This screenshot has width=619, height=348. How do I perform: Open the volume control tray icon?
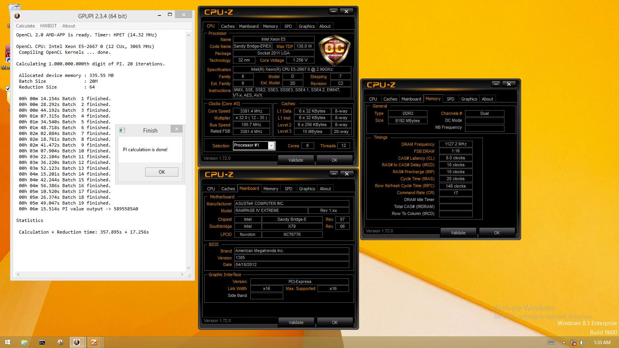coord(582,343)
